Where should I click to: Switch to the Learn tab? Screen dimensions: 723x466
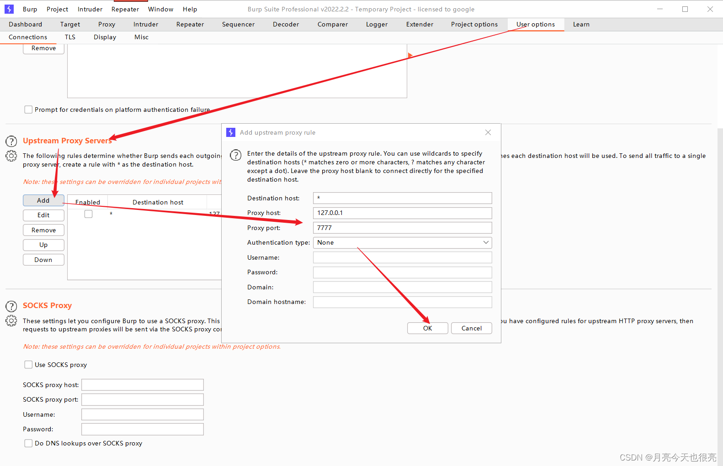(x=581, y=24)
